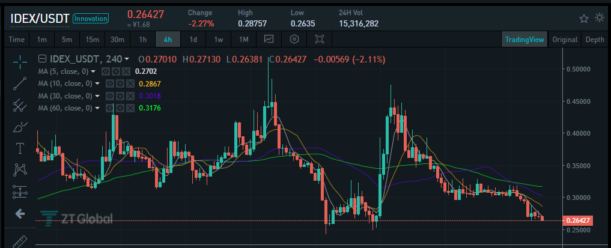Image resolution: width=611 pixels, height=248 pixels.
Task: Select the 4h timeframe
Action: 168,39
